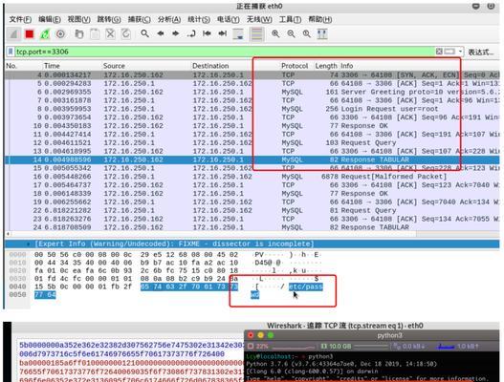The image size is (504, 382).
Task: Go back to the previous packet arrow
Action: 161,33
